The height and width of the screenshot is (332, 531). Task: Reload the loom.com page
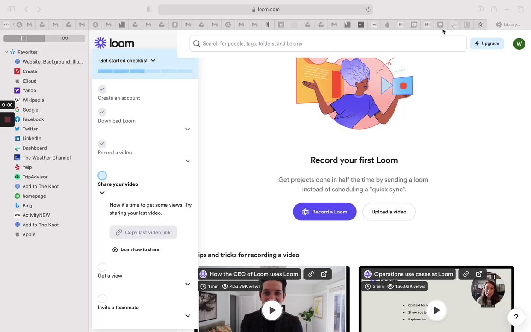click(368, 10)
